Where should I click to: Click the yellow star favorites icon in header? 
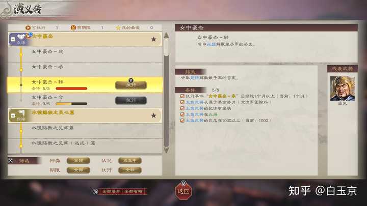pyautogui.click(x=118, y=28)
